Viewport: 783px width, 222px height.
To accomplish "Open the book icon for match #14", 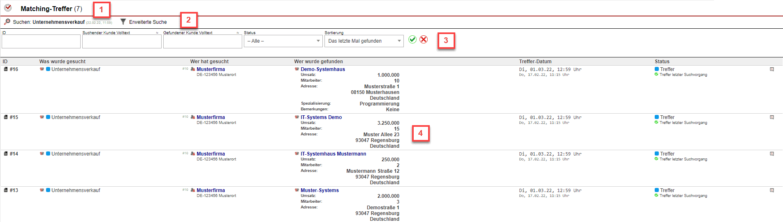I will [x=772, y=154].
